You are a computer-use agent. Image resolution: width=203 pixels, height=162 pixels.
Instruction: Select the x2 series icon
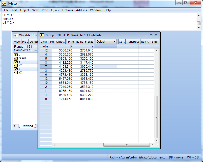coord(16,65)
